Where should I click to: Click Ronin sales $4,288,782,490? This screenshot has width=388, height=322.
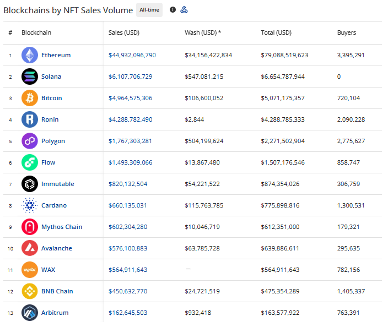click(x=131, y=119)
